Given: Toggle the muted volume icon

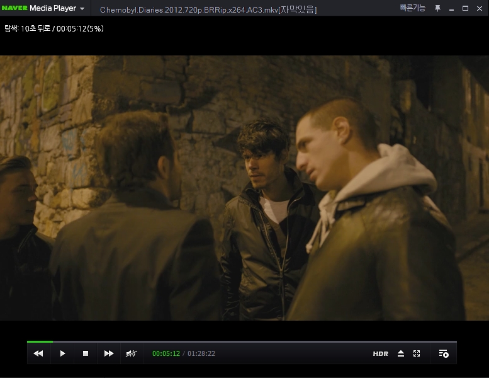Looking at the screenshot, I should tap(132, 353).
